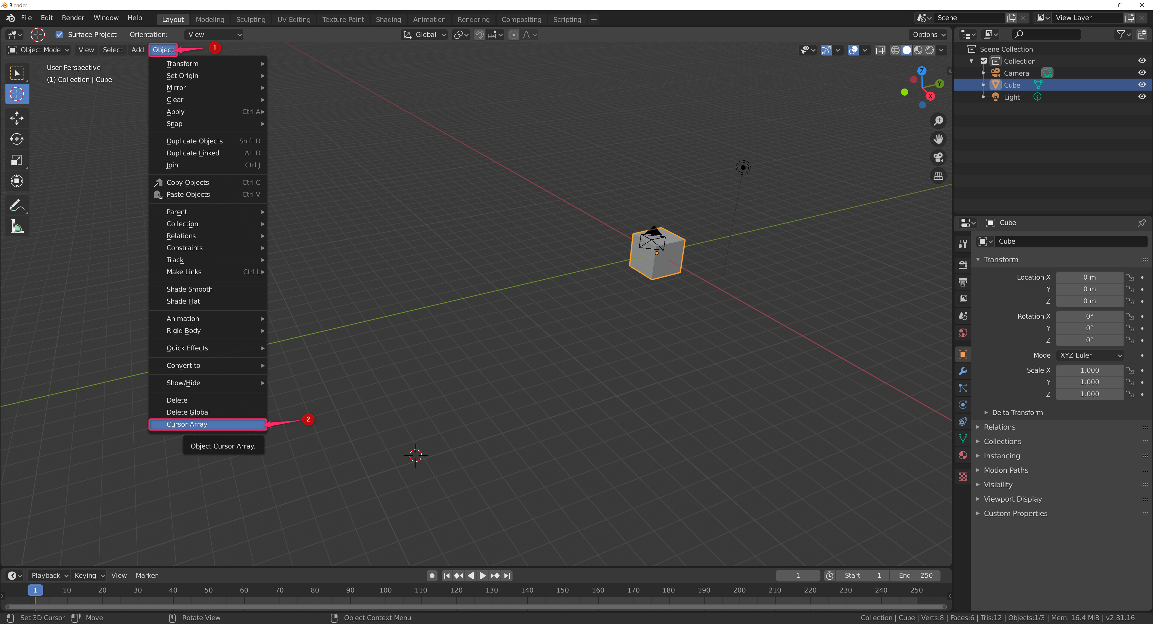Switch to rendered viewport shading
This screenshot has height=624, width=1153.
click(x=930, y=50)
